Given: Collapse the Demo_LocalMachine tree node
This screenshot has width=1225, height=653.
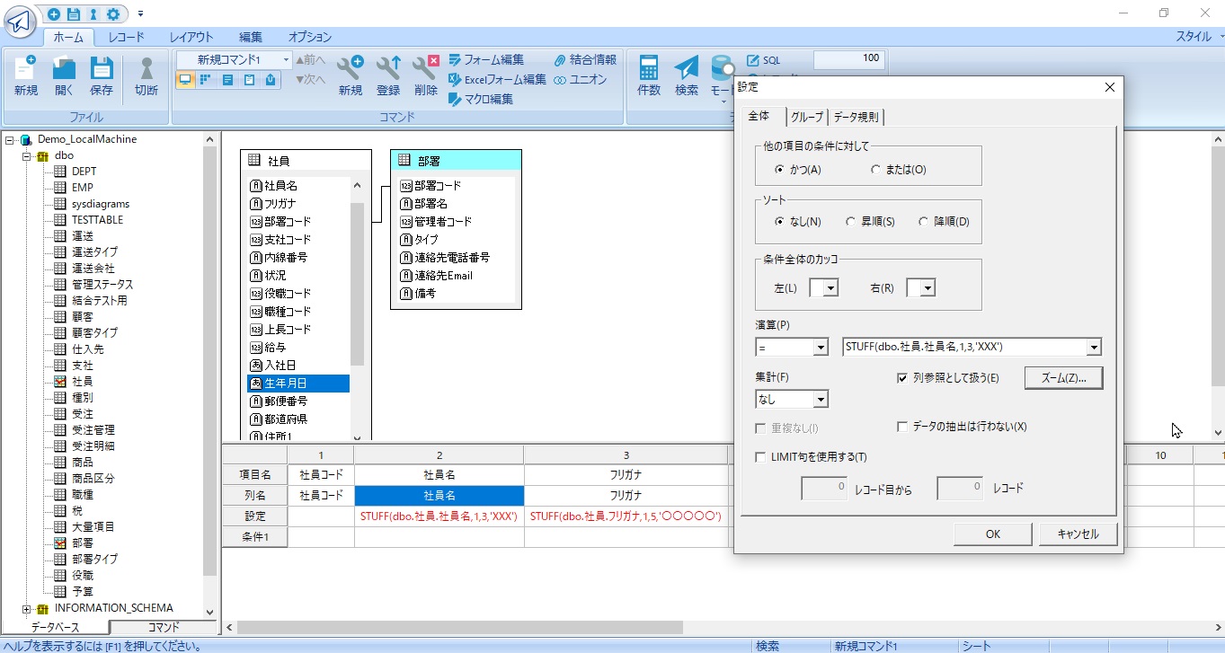Looking at the screenshot, I should click(x=10, y=139).
